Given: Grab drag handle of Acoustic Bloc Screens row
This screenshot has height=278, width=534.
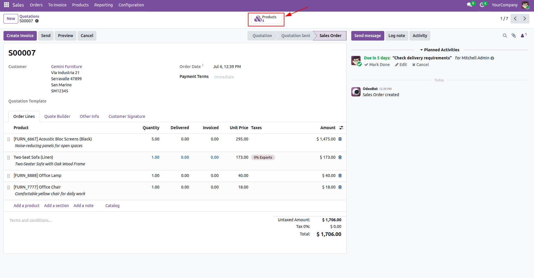Looking at the screenshot, I should coord(8,139).
